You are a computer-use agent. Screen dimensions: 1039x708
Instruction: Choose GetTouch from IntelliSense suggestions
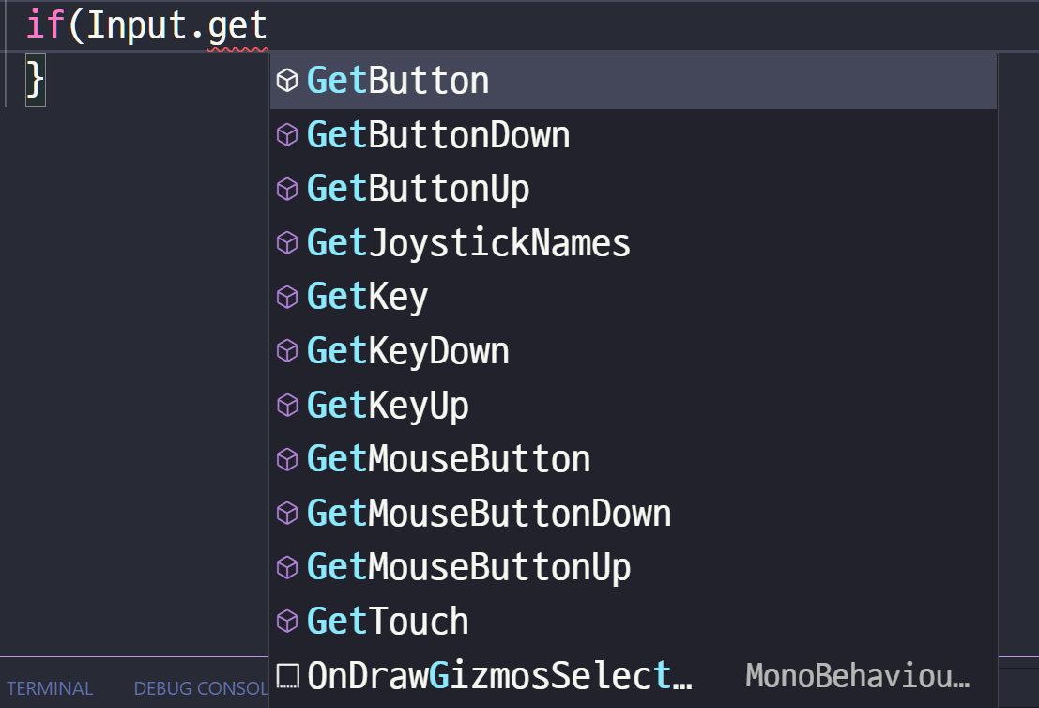coord(388,622)
